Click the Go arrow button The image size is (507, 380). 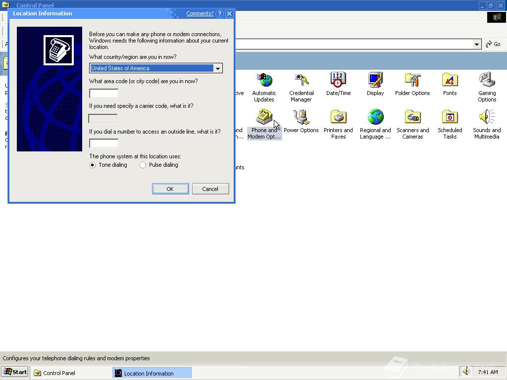tap(493, 44)
